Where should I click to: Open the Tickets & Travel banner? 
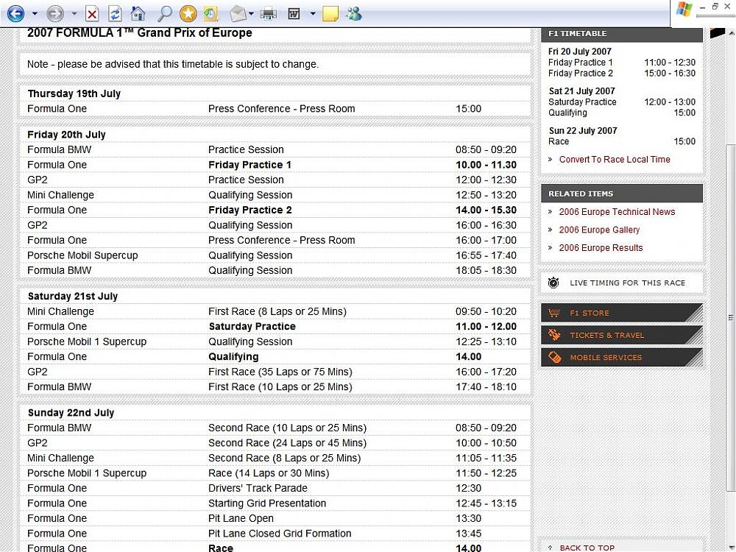click(x=621, y=335)
